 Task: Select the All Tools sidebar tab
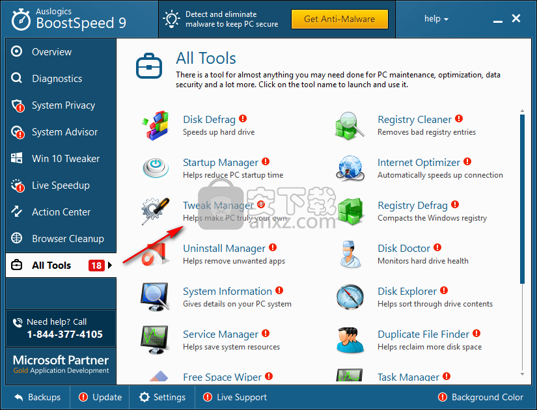click(61, 265)
